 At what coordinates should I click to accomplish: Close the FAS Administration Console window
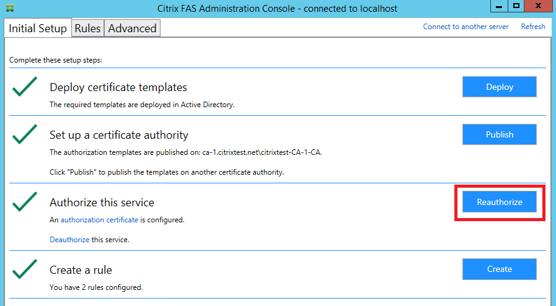pos(538,7)
